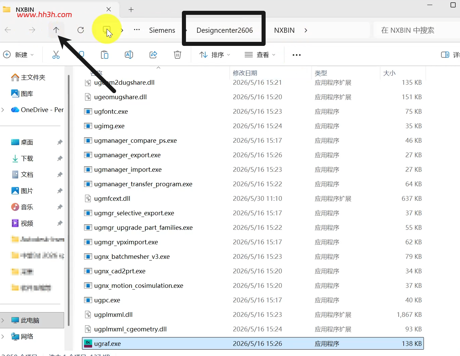The image size is (460, 356).
Task: Close the NXBIN tab
Action: click(x=109, y=9)
